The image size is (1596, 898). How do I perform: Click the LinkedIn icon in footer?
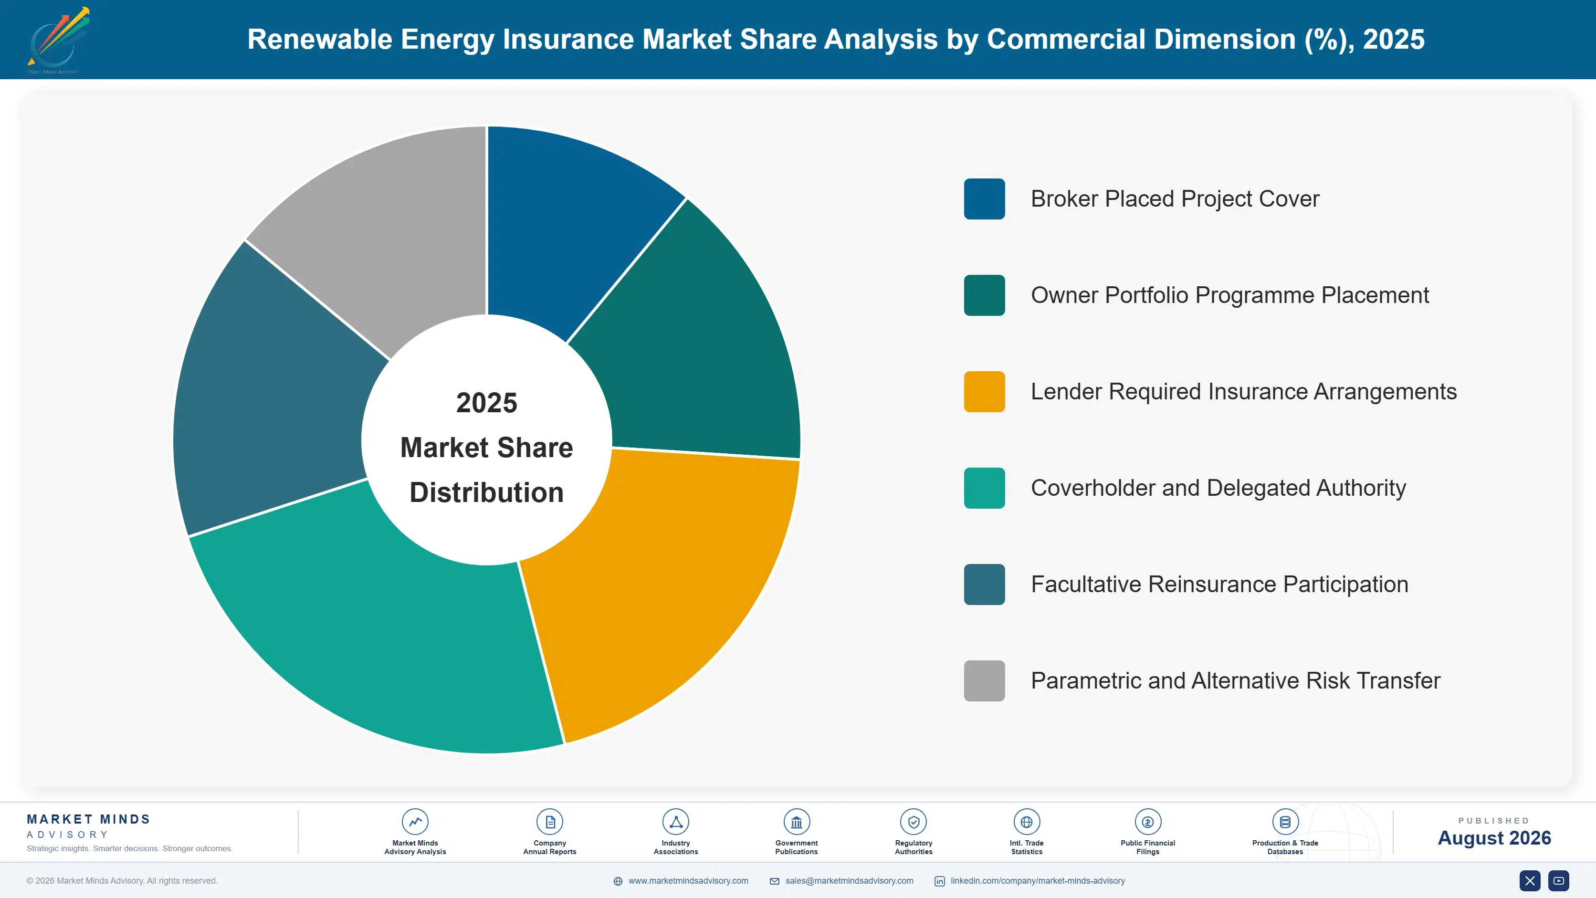pyautogui.click(x=939, y=881)
